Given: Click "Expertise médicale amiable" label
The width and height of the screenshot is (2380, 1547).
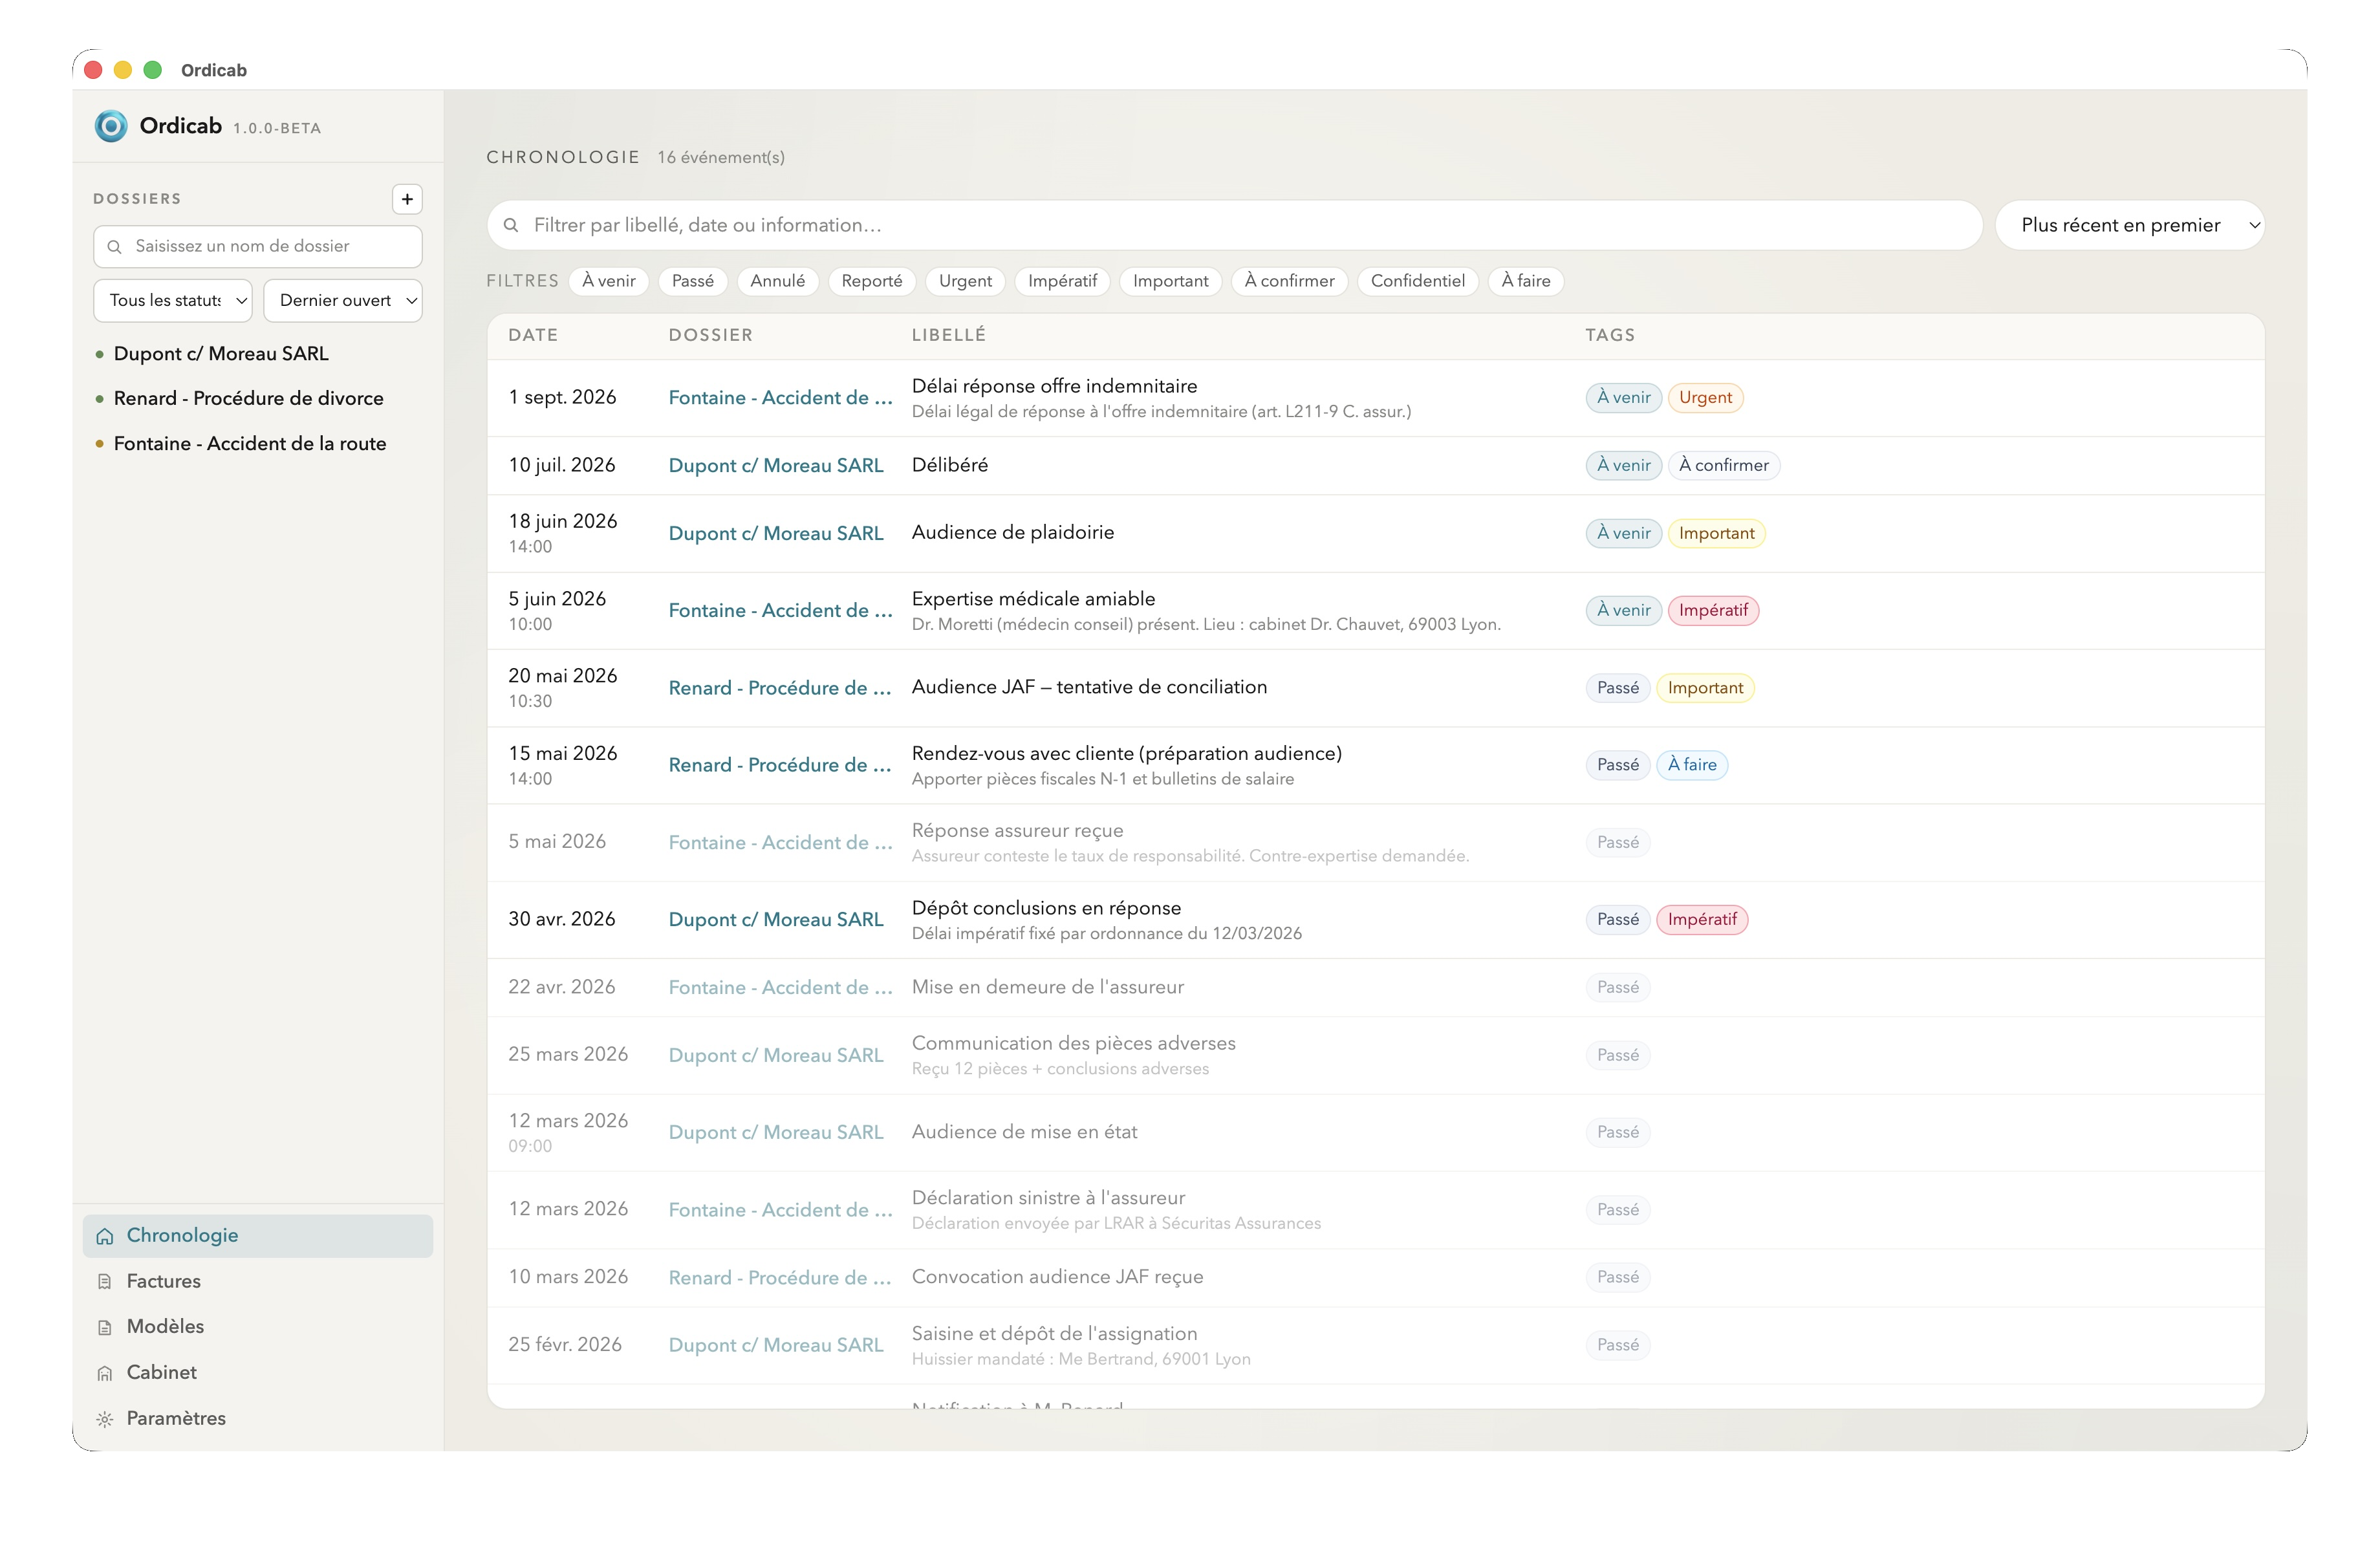Looking at the screenshot, I should 1033,600.
